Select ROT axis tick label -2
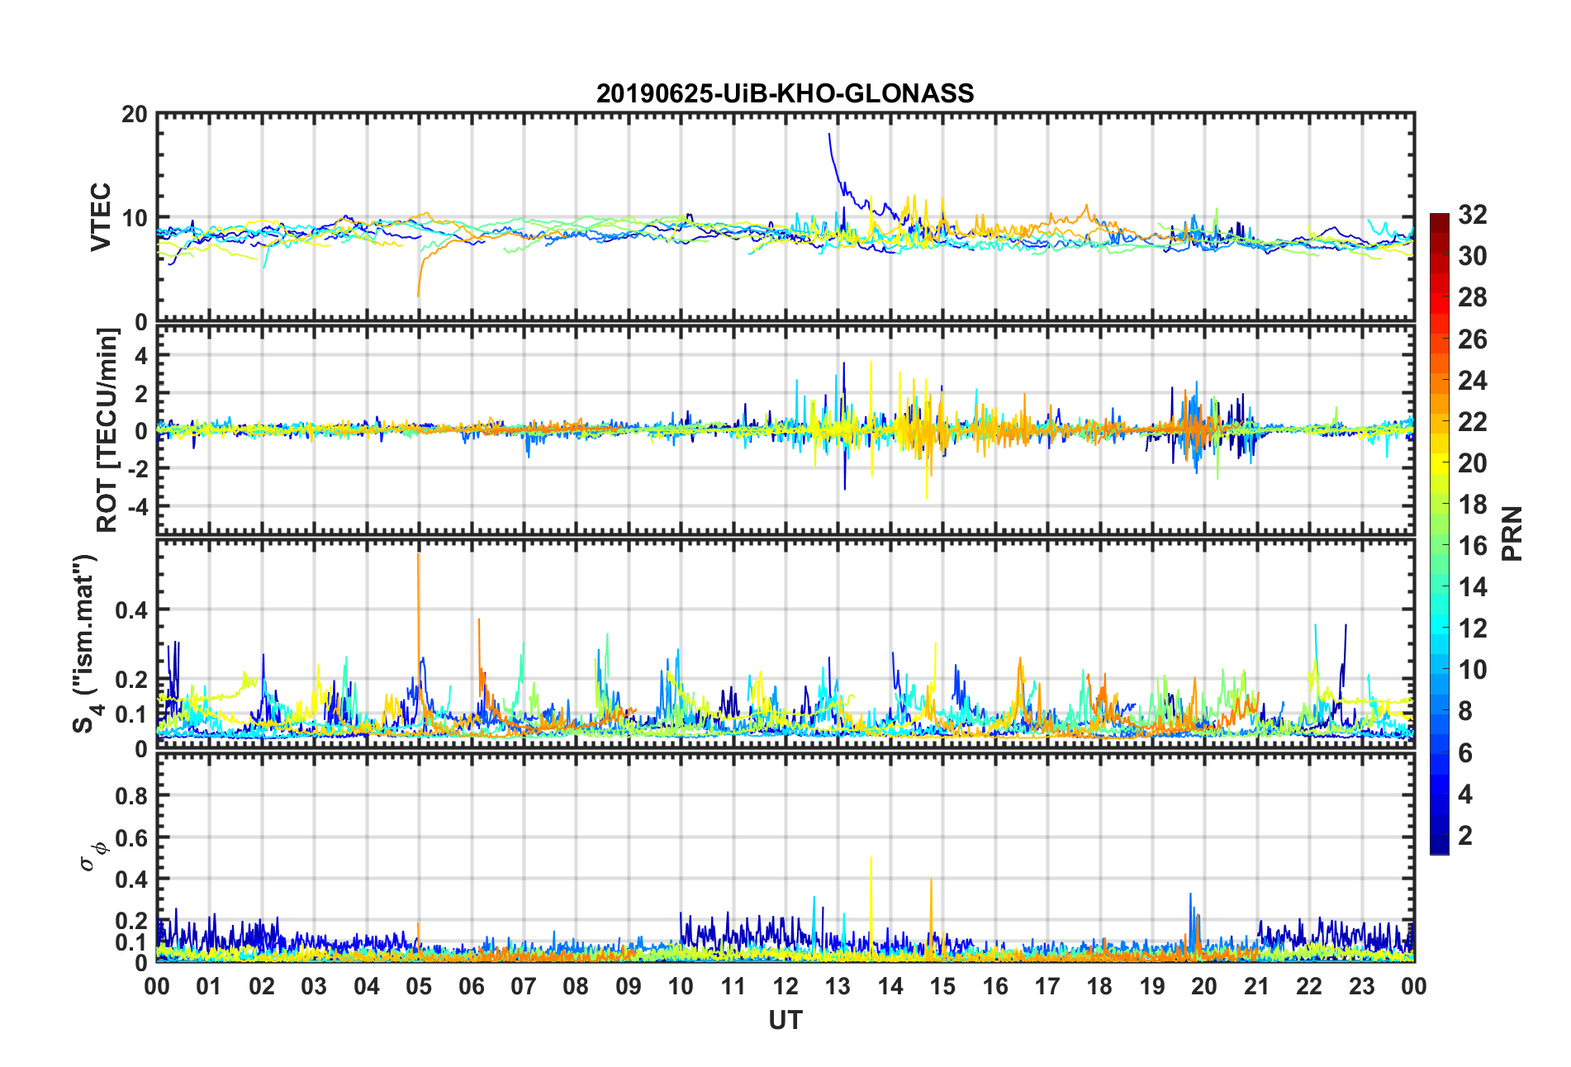Viewport: 1571px width, 1067px height. click(x=137, y=468)
